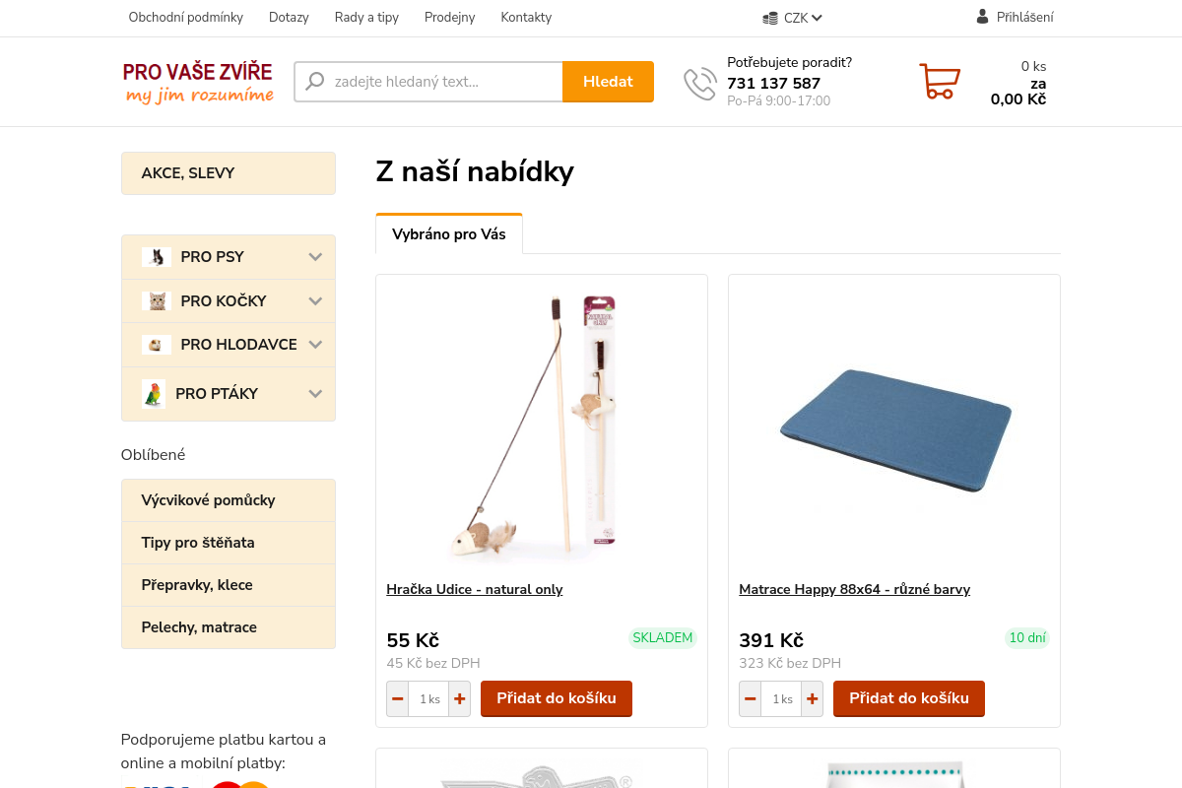1182x788 pixels.
Task: Expand the PRO PSY category chevron
Action: click(315, 257)
